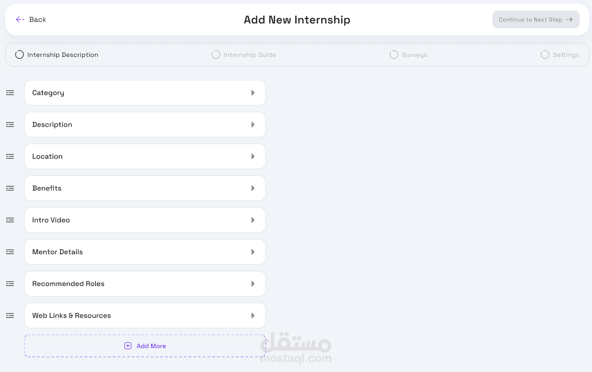The height and width of the screenshot is (372, 592).
Task: Select the Internship Guide step circle
Action: (x=216, y=55)
